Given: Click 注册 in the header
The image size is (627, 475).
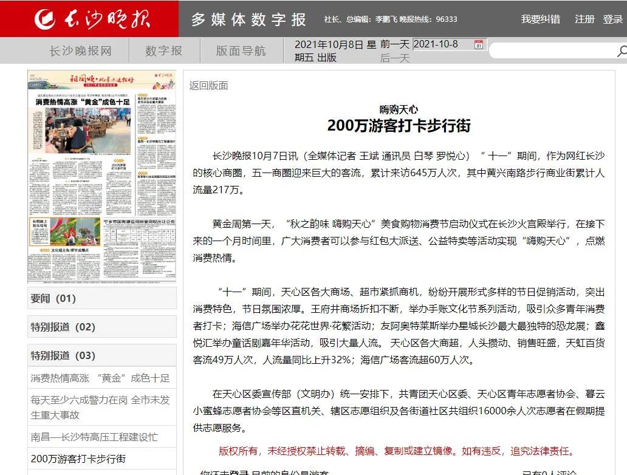Looking at the screenshot, I should (x=584, y=19).
